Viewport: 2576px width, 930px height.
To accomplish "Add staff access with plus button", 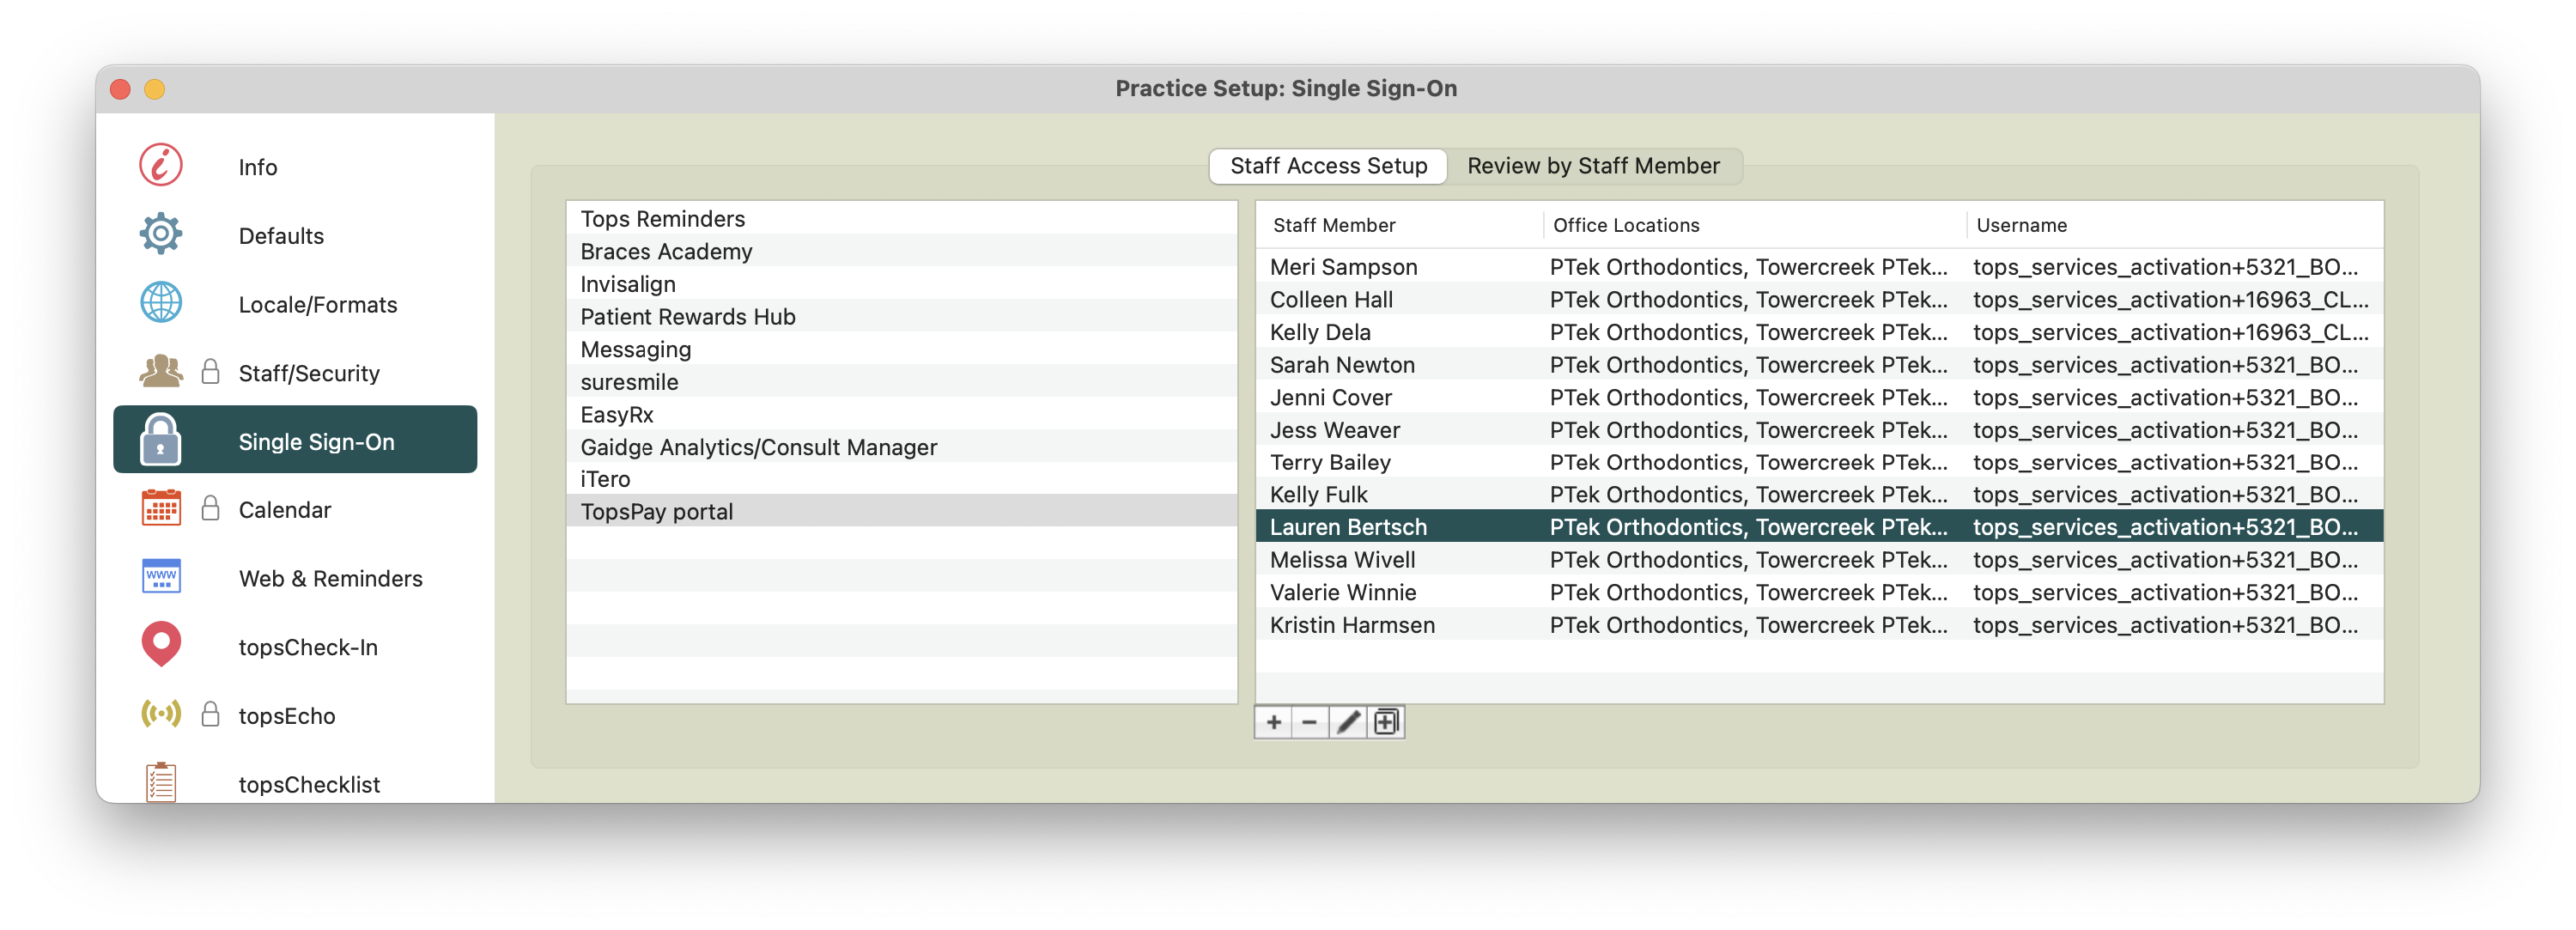I will coord(1273,722).
